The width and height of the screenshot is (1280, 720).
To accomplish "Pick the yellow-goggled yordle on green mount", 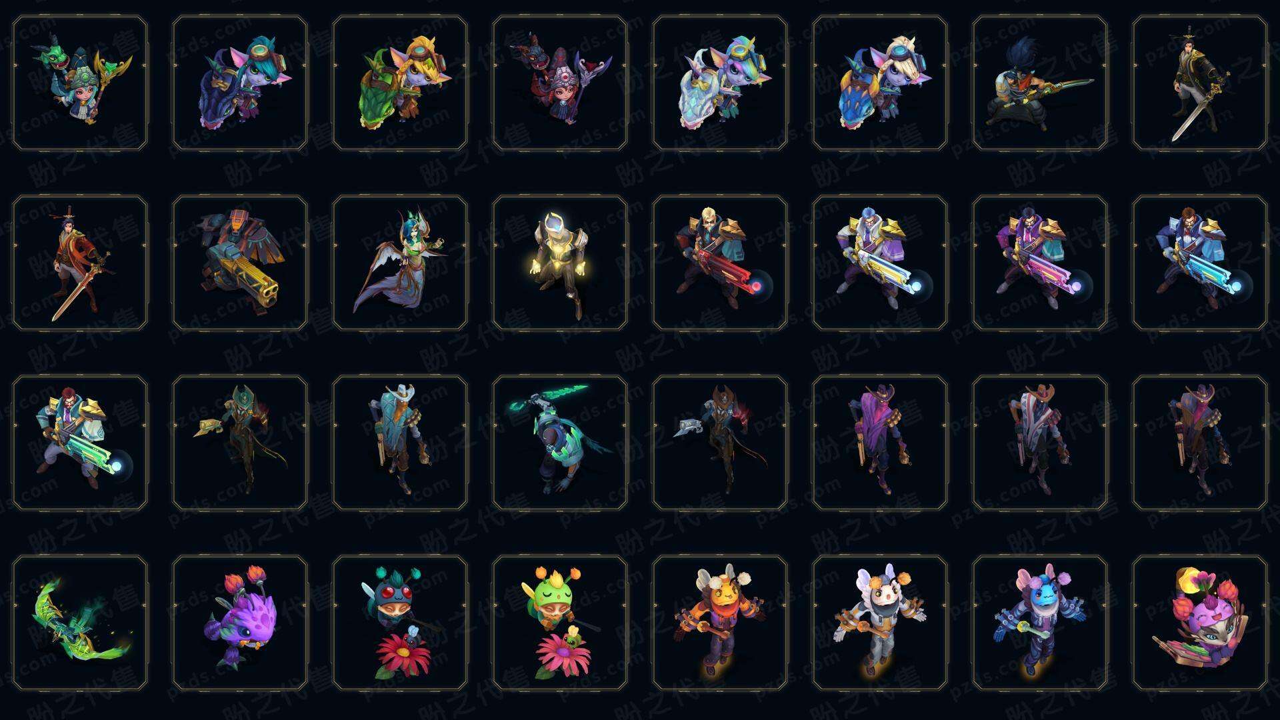I will click(400, 83).
